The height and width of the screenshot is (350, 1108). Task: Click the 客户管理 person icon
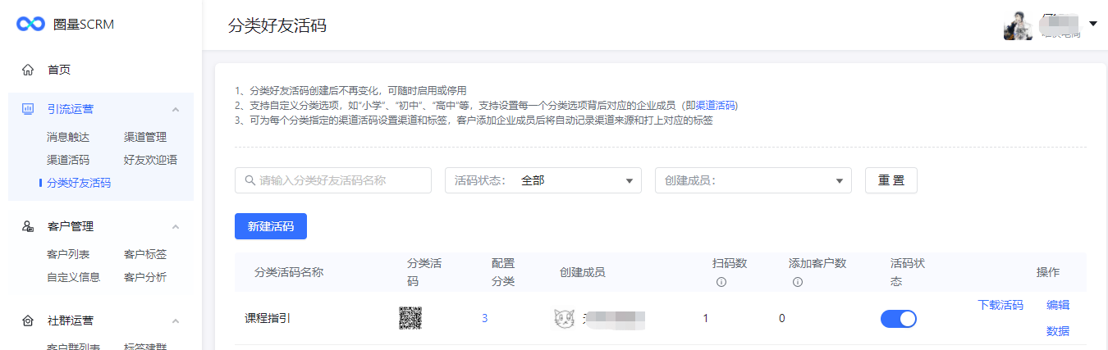point(28,226)
